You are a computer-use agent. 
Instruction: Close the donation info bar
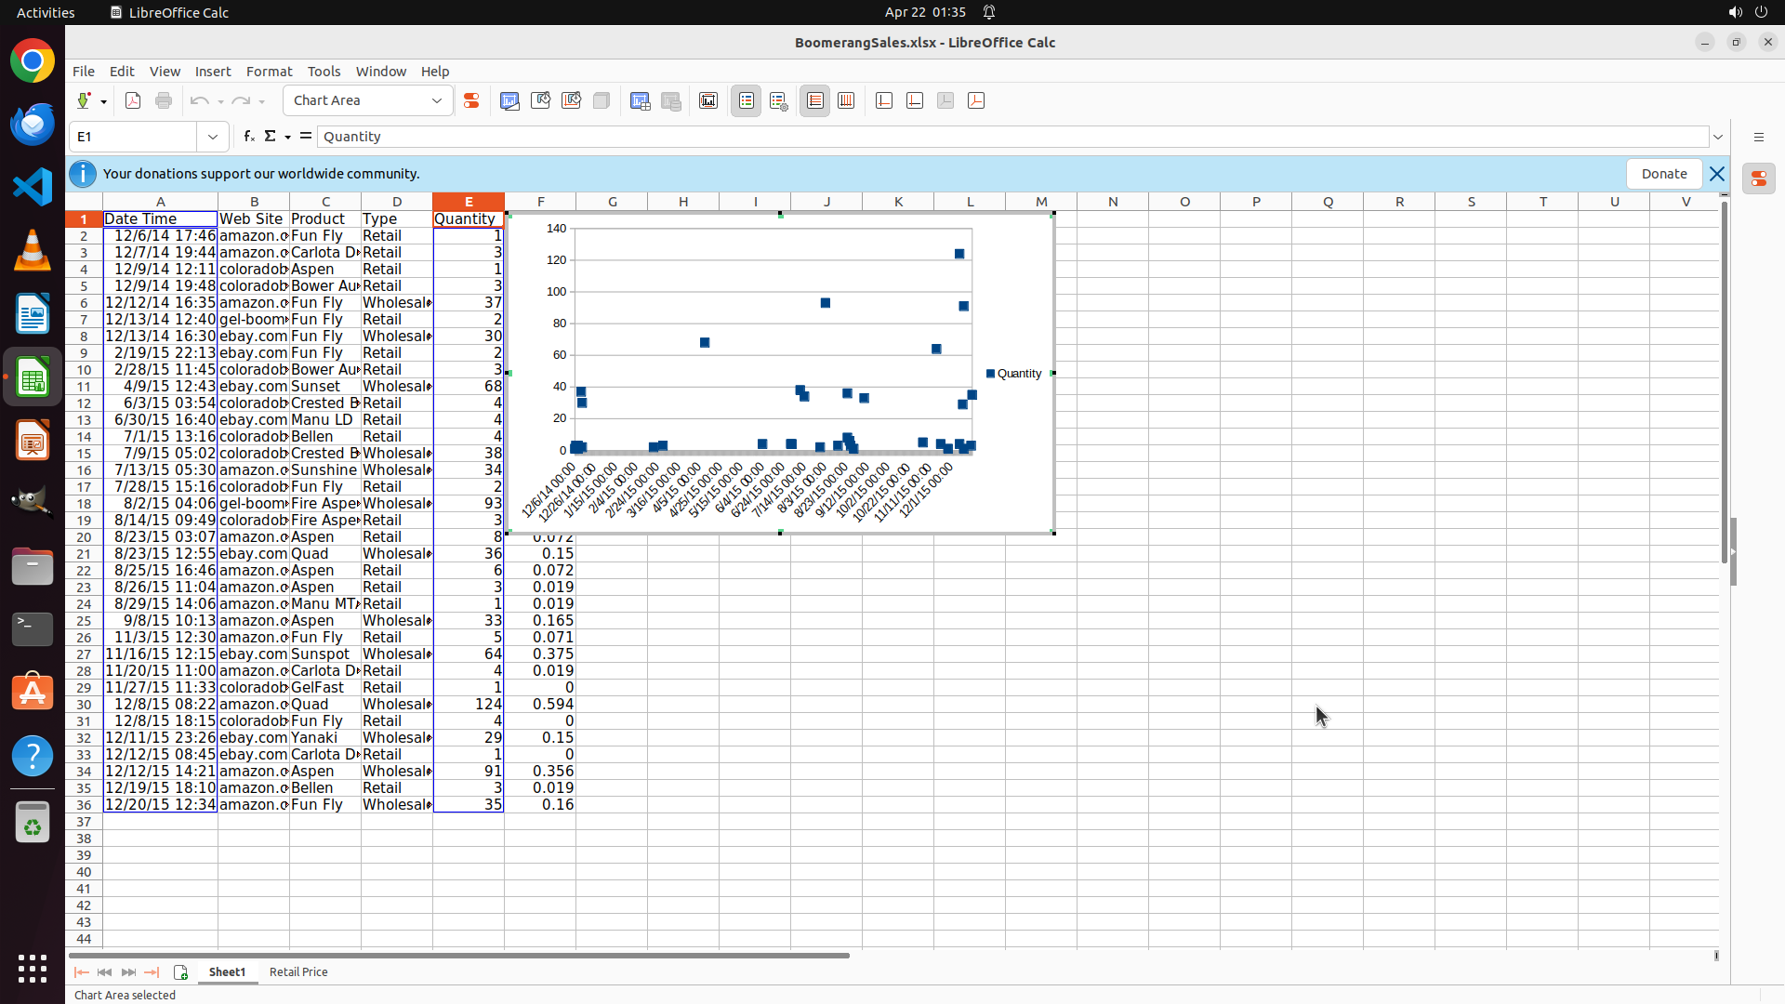[1716, 174]
